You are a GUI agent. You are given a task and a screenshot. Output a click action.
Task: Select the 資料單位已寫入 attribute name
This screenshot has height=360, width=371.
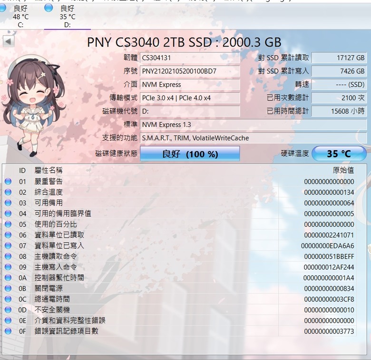coord(59,245)
